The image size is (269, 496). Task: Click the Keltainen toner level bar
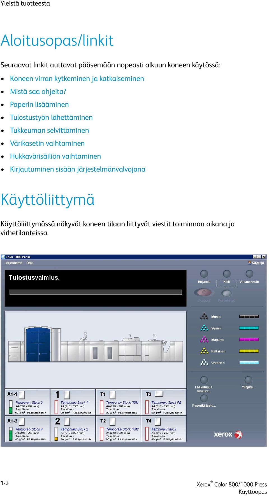249,351
